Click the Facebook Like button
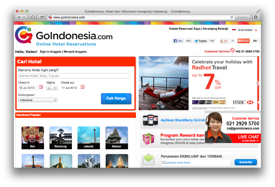Screen dimensions: 275x187 click(178, 41)
